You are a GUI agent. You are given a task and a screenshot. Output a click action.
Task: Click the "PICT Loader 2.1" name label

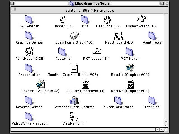(x=96, y=59)
